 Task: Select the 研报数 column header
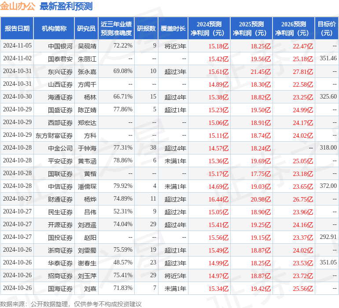[x=146, y=28]
